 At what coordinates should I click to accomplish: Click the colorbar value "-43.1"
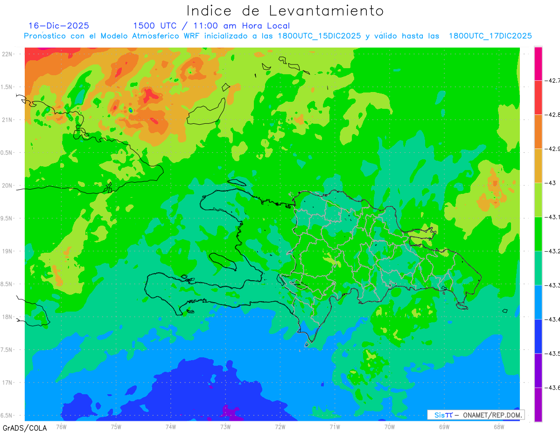tap(553, 217)
